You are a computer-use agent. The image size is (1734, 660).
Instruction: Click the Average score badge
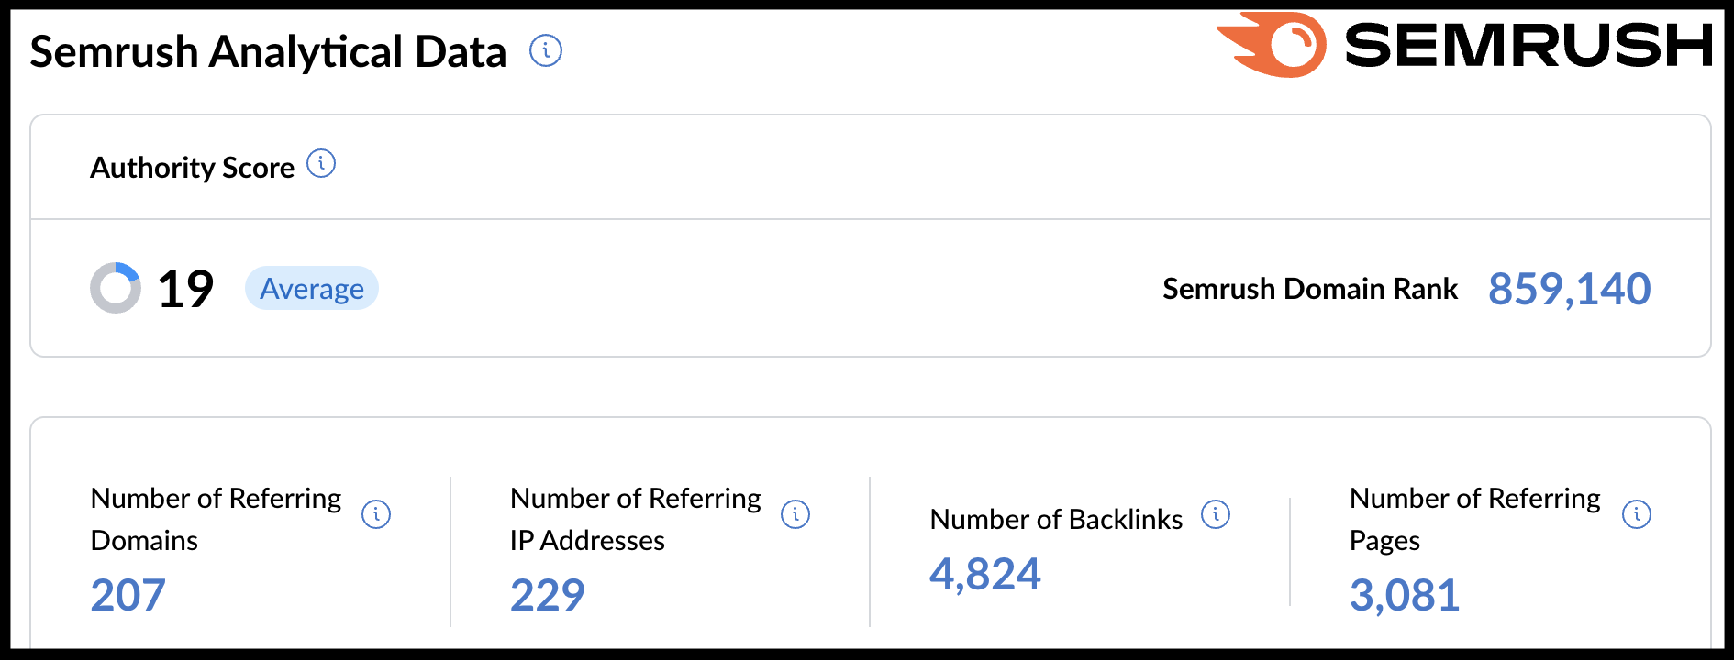312,289
